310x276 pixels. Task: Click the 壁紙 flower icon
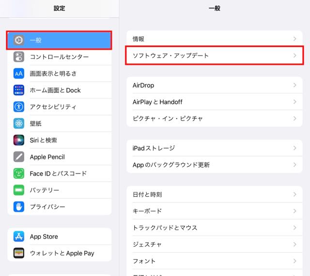tap(19, 124)
